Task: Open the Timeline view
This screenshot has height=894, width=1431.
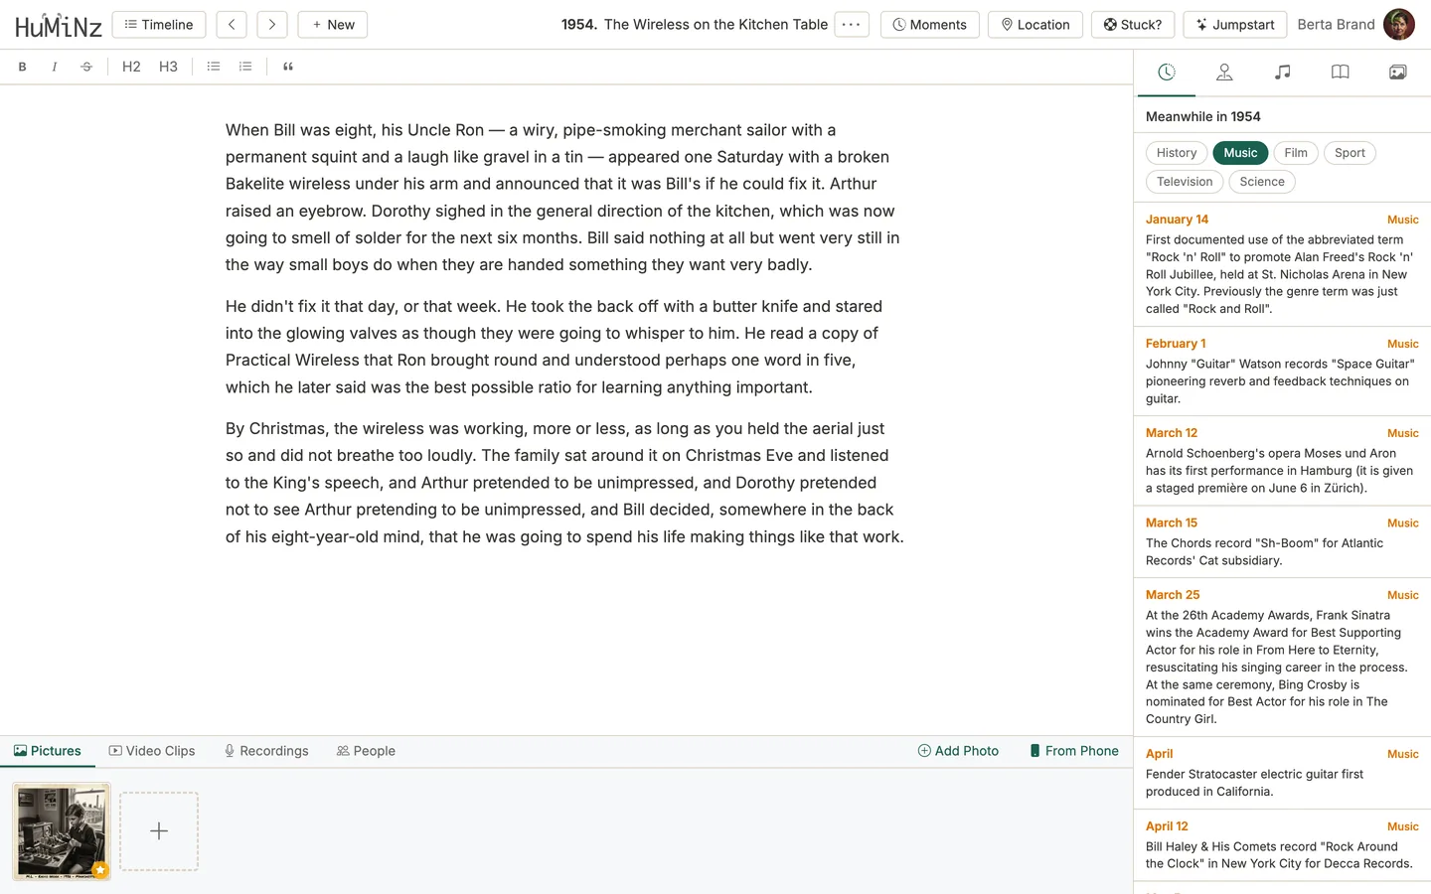Action: tap(159, 25)
